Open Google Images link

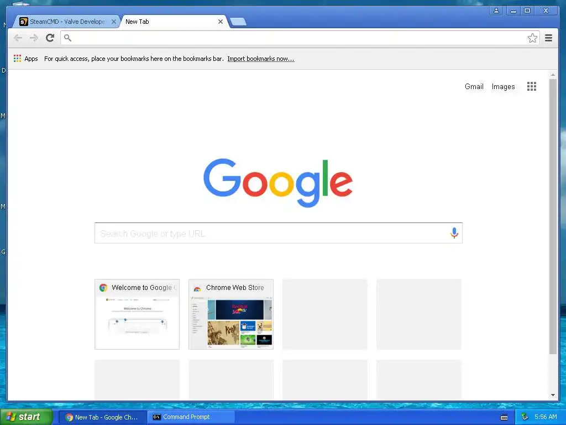coord(503,87)
